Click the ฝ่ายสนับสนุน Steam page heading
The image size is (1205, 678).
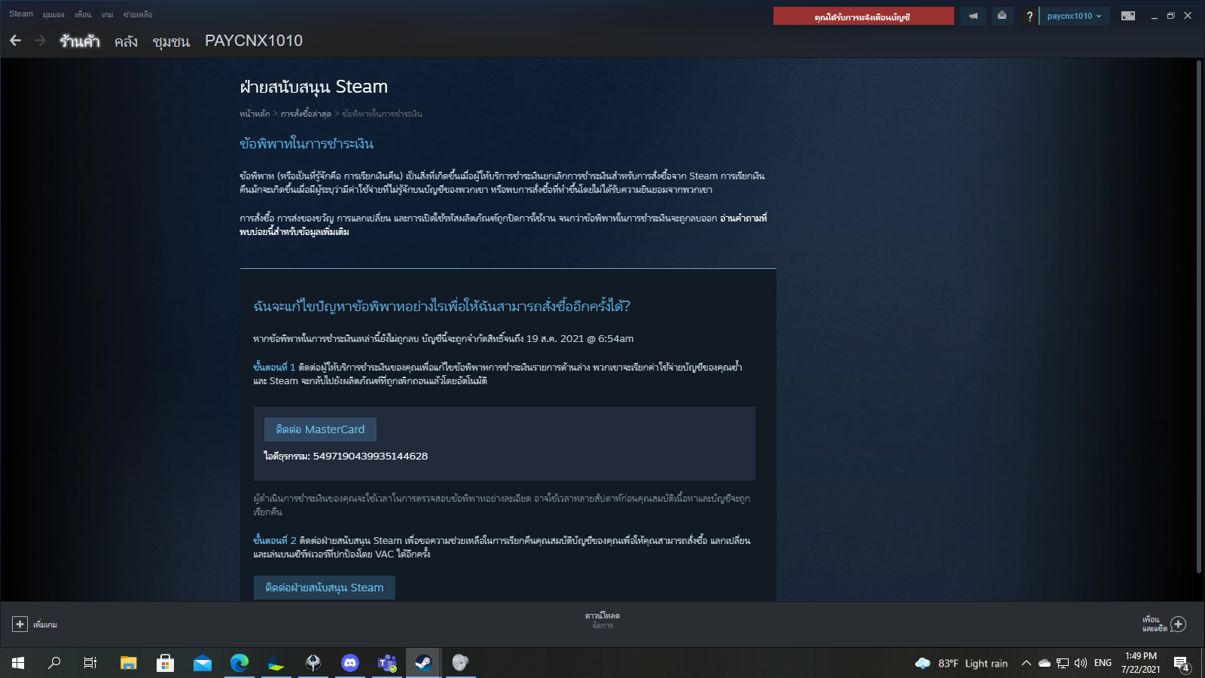point(313,87)
